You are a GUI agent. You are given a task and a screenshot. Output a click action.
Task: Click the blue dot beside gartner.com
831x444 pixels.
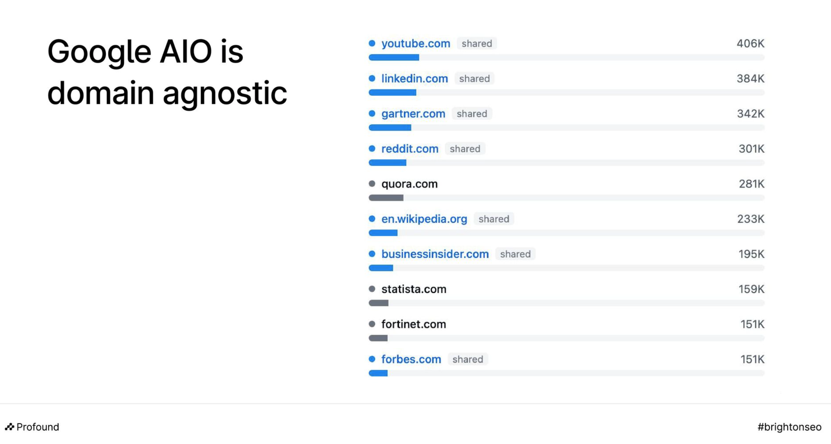pyautogui.click(x=372, y=114)
